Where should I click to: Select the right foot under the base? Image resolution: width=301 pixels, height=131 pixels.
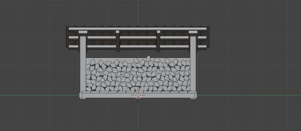[x=193, y=98]
